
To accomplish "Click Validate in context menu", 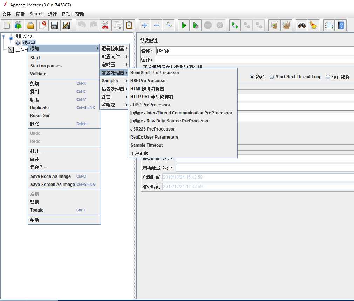I will tap(64, 74).
